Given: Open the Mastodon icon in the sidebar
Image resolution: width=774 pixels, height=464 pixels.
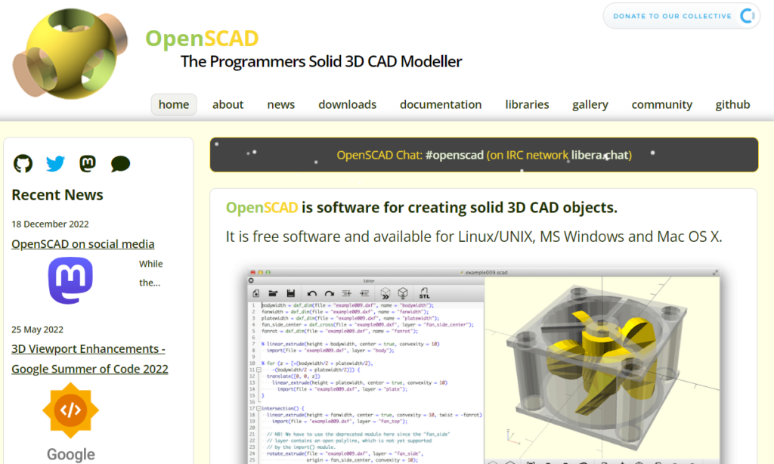Looking at the screenshot, I should pos(88,163).
